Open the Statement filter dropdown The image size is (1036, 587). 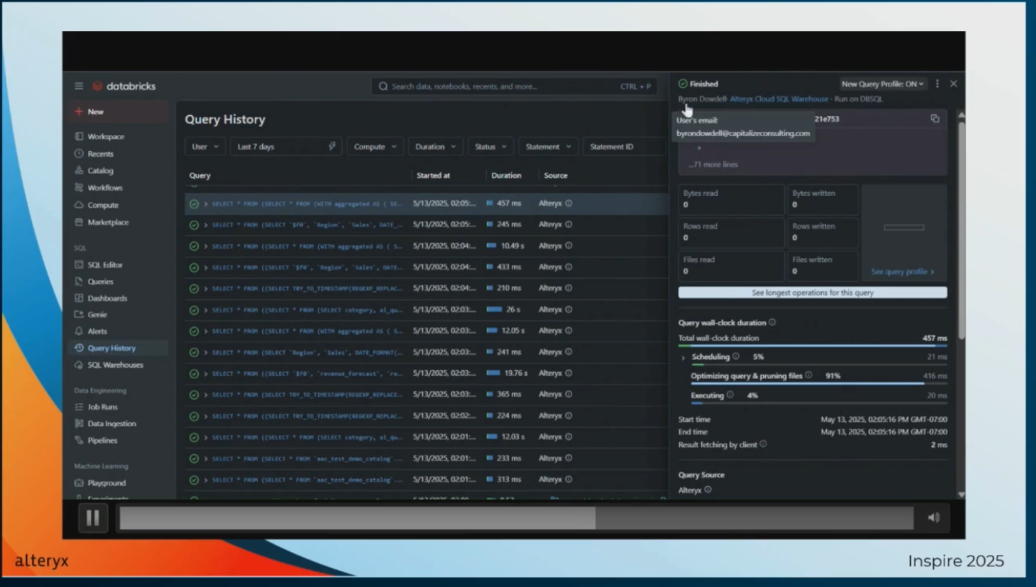click(548, 147)
